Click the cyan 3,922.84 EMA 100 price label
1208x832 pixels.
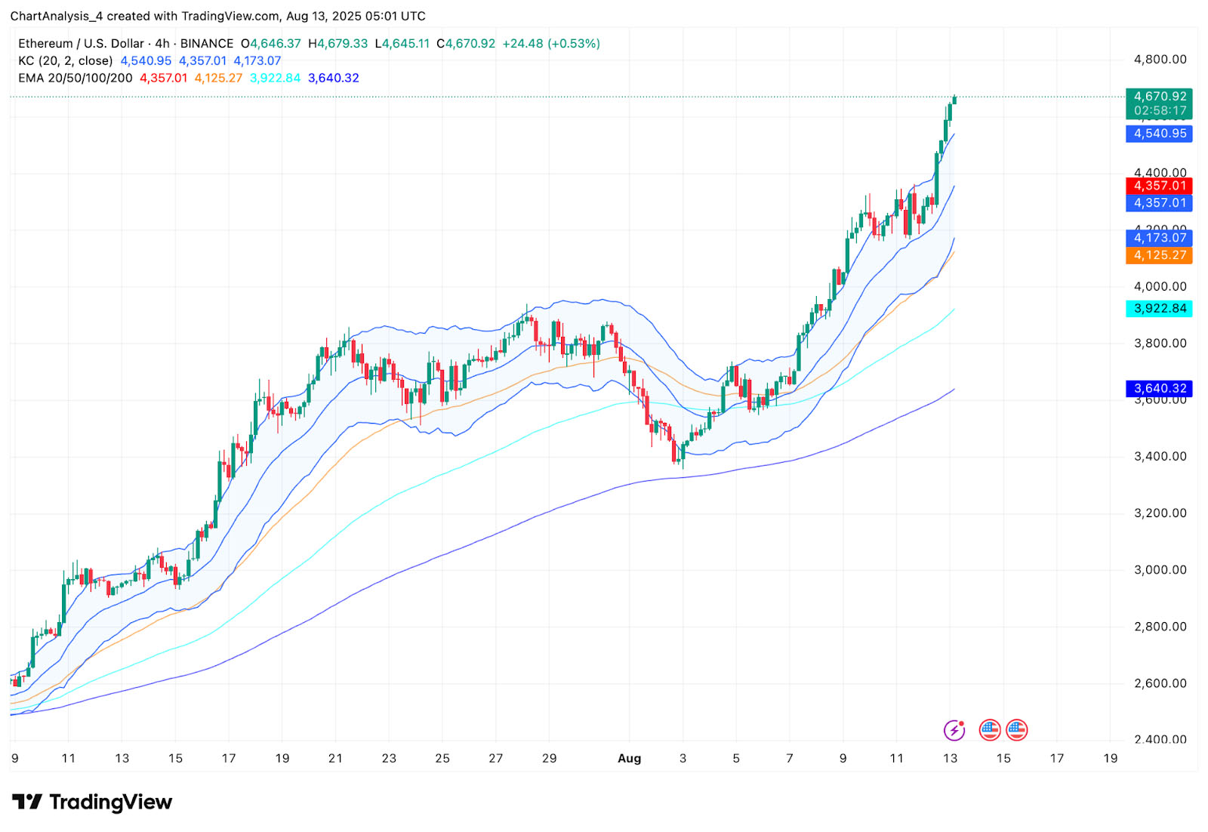1158,308
